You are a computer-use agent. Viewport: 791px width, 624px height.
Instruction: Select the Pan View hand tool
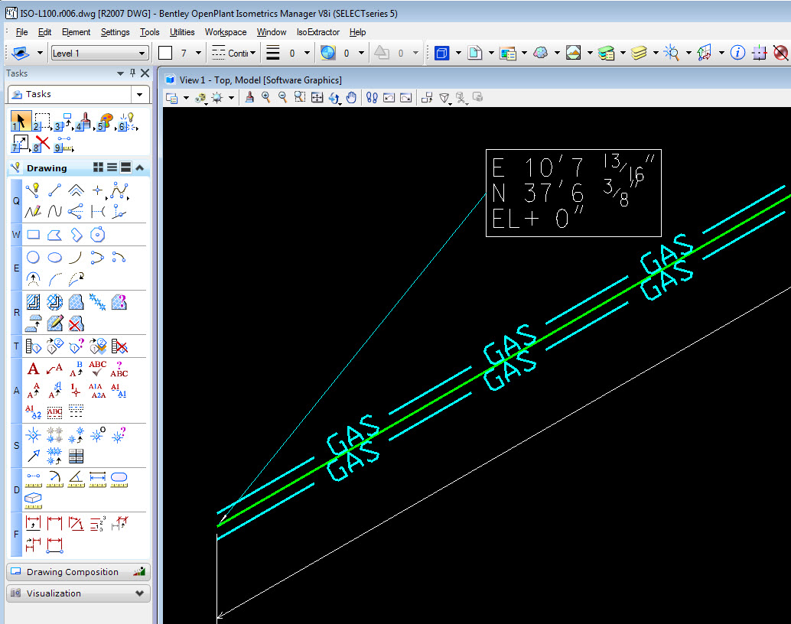[x=351, y=97]
